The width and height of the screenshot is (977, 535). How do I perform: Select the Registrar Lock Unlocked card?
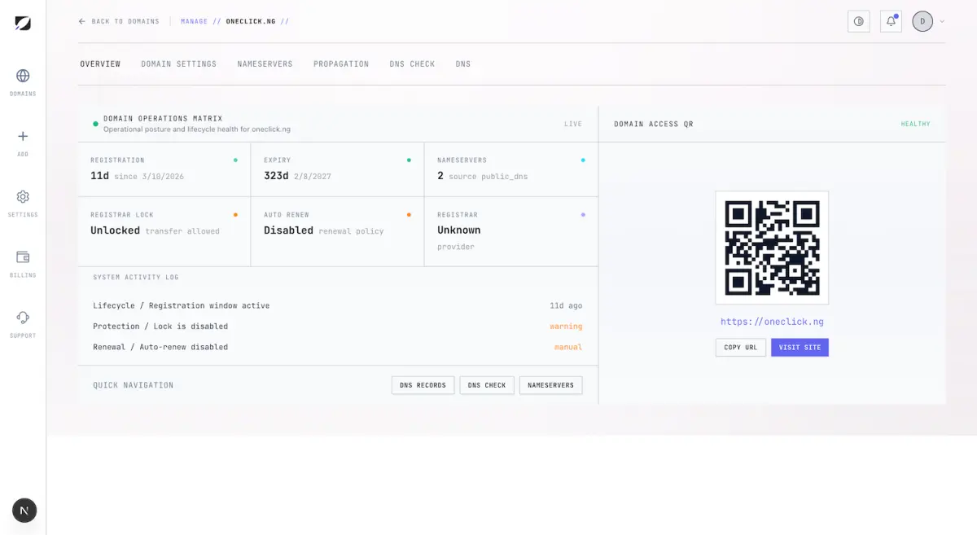164,231
